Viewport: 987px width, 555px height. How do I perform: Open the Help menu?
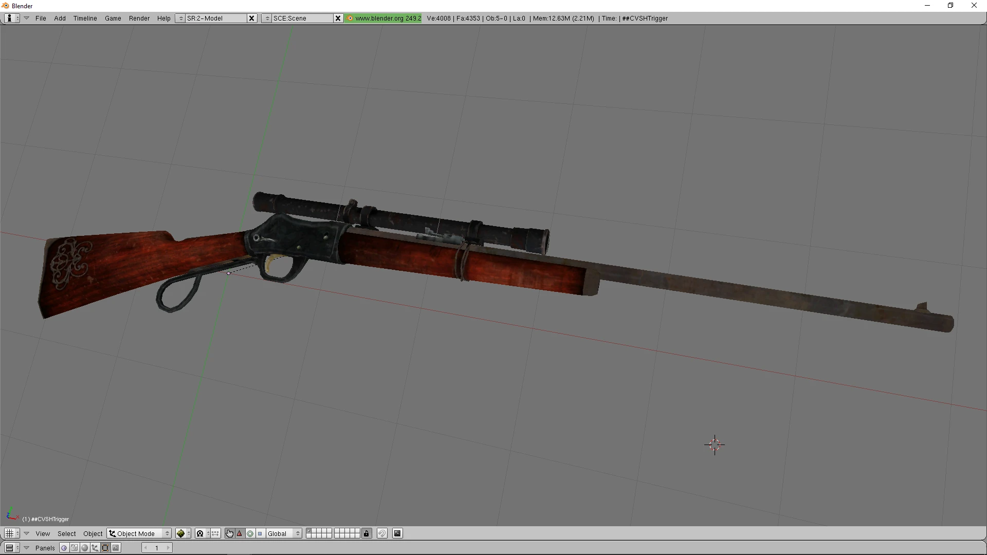(163, 18)
